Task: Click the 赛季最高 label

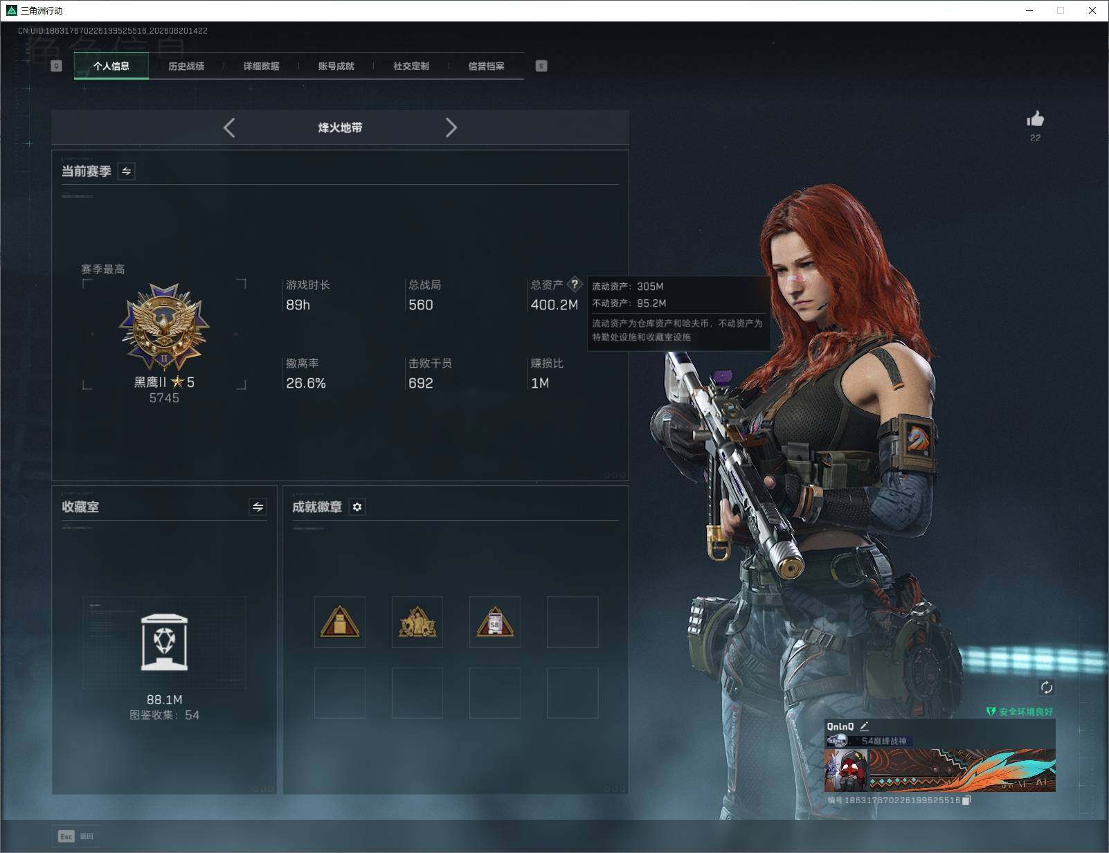Action: 103,269
